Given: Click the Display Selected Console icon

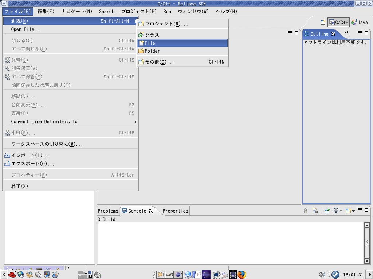Looking at the screenshot, I should (x=336, y=211).
